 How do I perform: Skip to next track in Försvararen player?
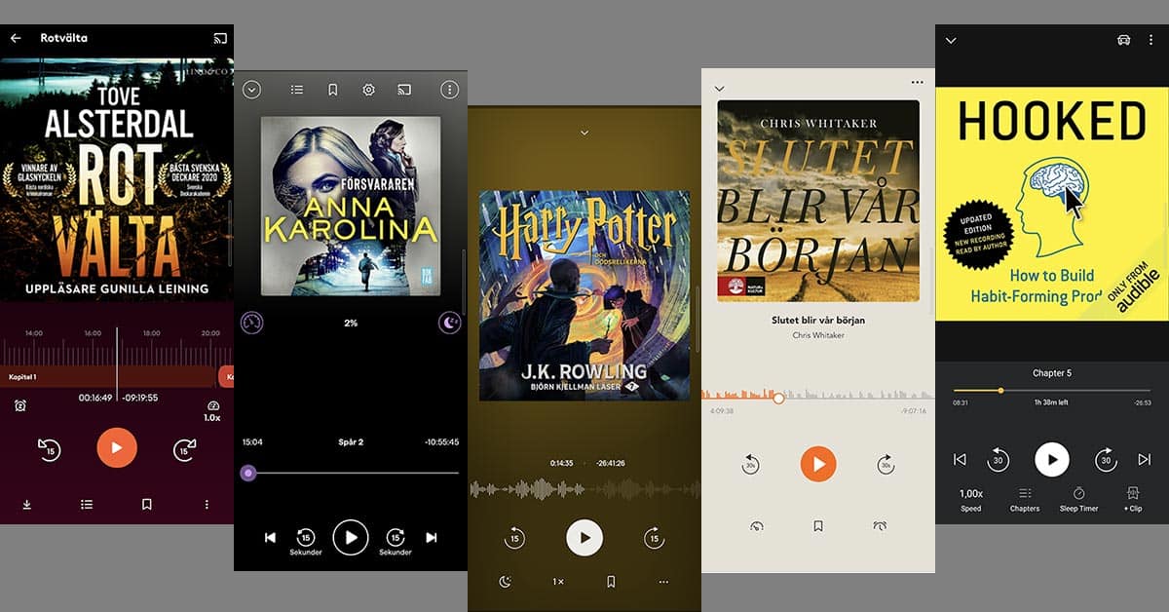(x=431, y=537)
